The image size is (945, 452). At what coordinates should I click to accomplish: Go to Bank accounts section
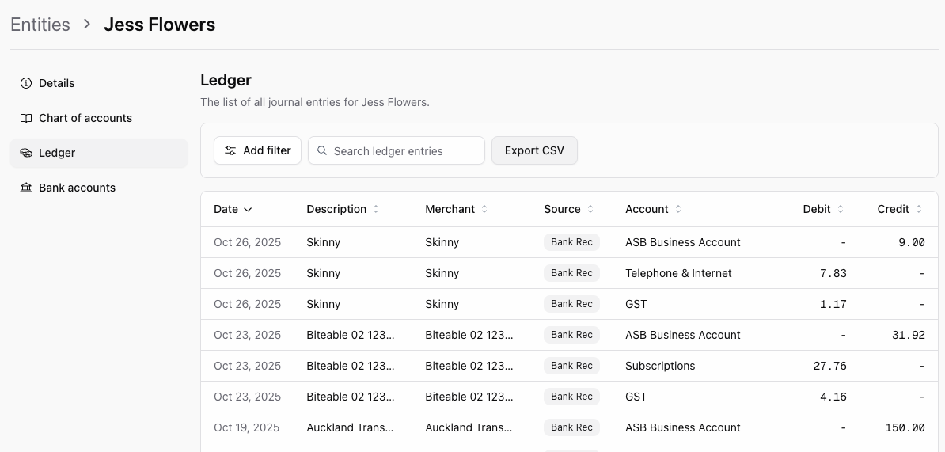pos(77,188)
